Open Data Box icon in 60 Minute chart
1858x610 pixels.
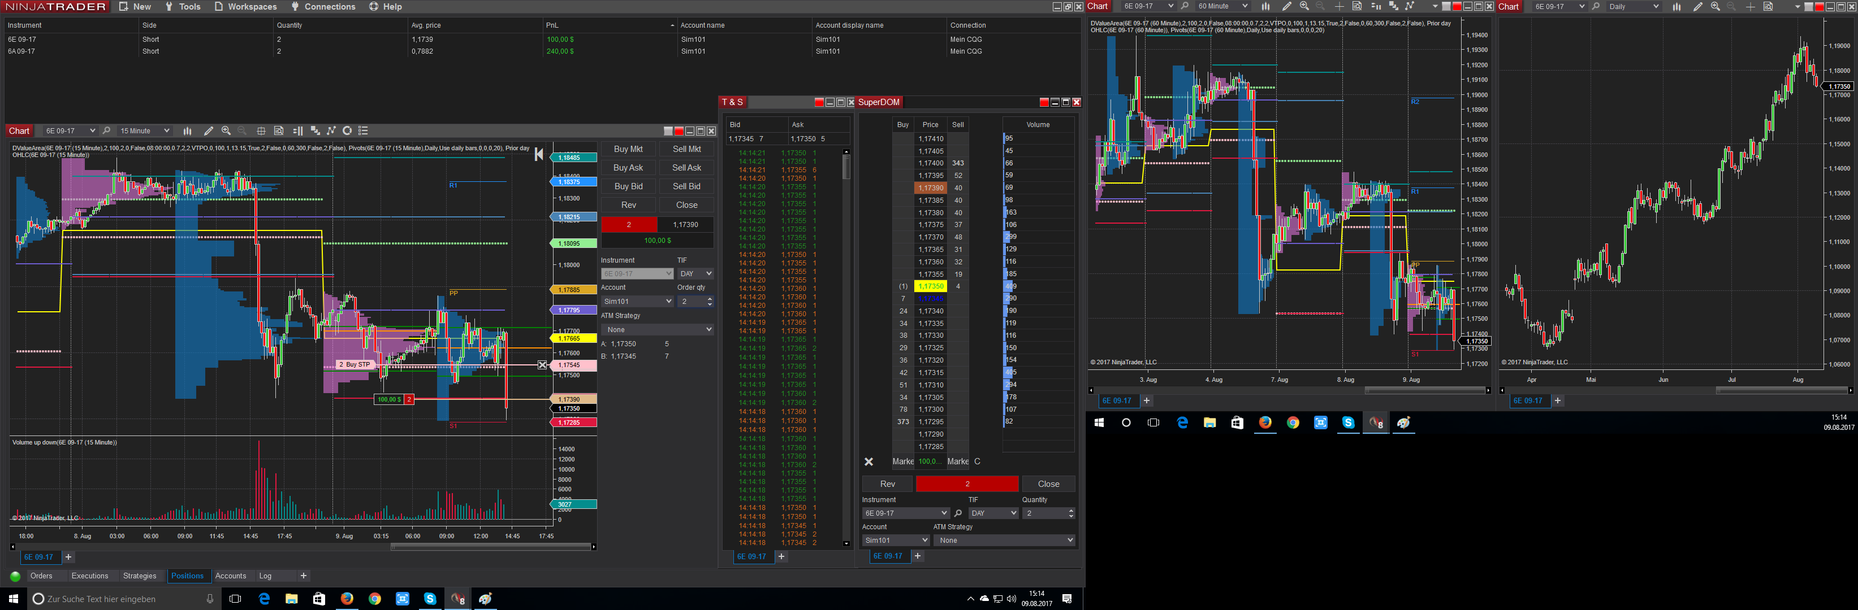[x=1356, y=6]
